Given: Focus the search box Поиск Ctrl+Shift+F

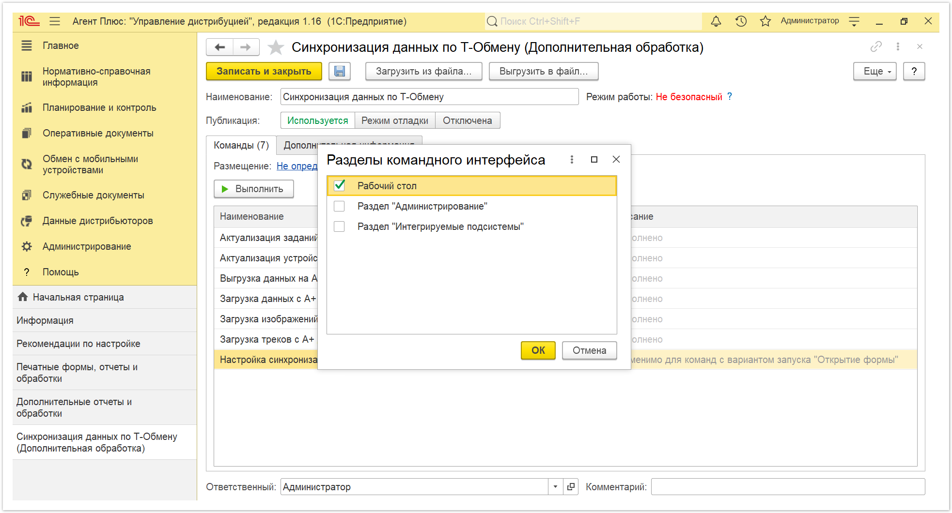Looking at the screenshot, I should 593,21.
